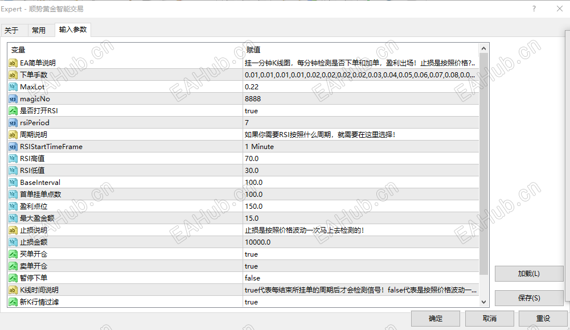Click the rsiPeriod value 7
The image size is (570, 330).
[247, 123]
